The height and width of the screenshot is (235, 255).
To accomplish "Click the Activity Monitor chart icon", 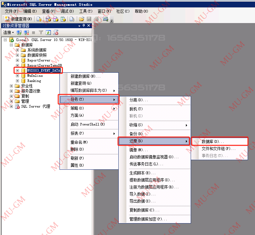I will [x=106, y=19].
